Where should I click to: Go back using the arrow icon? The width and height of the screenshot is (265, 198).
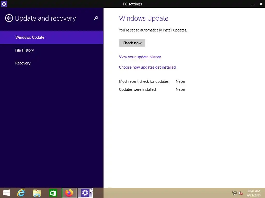pyautogui.click(x=9, y=18)
